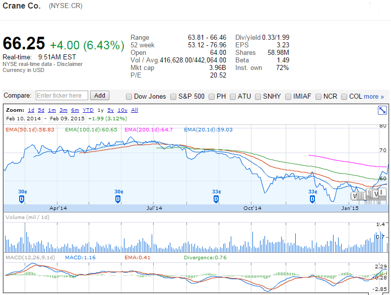
Task: Click the Mkt cap value 3.96B
Action: pos(218,68)
